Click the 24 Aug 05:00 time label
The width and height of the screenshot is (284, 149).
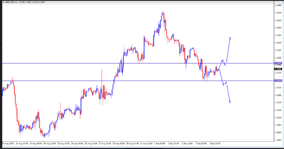point(36,143)
